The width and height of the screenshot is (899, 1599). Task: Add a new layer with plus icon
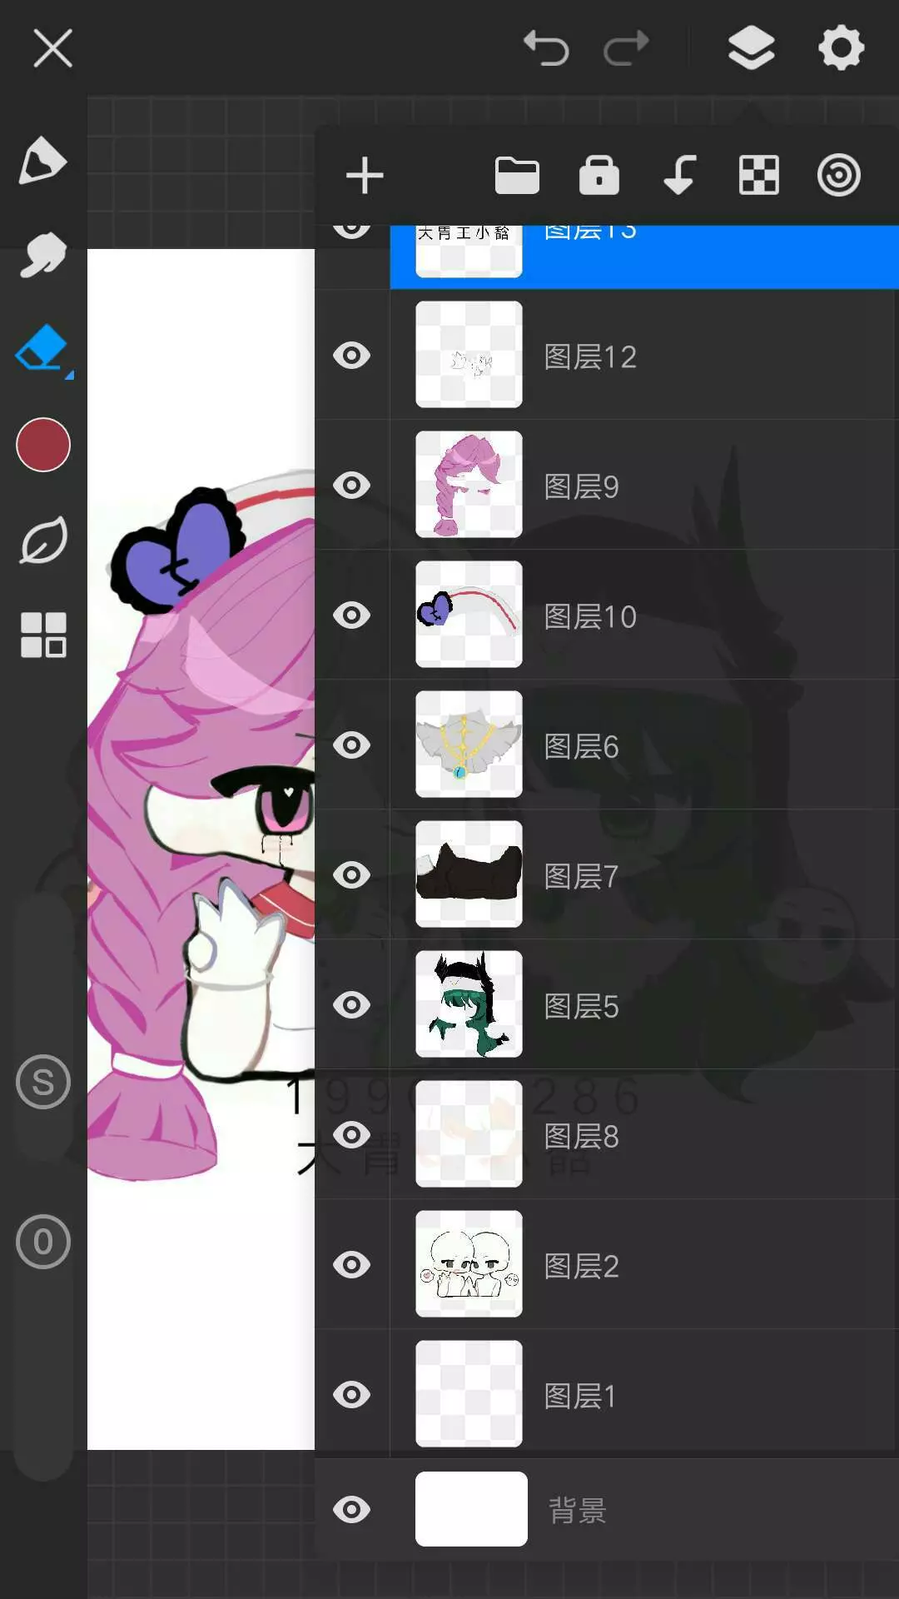pos(365,176)
